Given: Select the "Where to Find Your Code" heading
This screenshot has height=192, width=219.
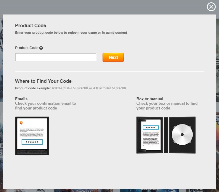Looking at the screenshot, I should 43,81.
